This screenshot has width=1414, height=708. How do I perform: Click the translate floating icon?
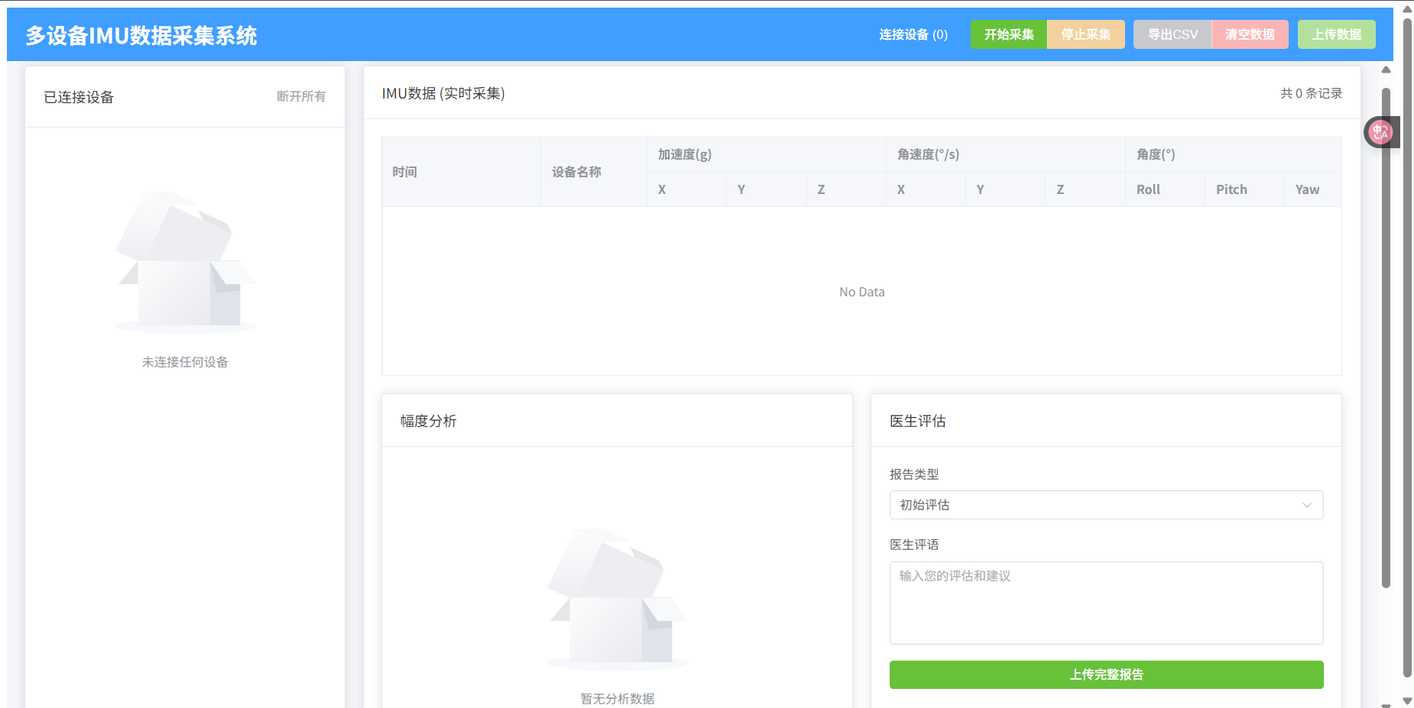[x=1380, y=132]
